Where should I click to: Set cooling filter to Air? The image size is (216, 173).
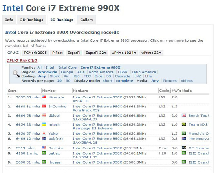coord(66,76)
